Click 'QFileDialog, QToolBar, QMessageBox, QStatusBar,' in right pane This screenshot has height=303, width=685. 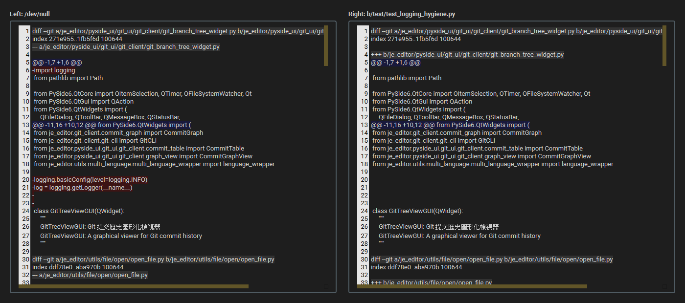pos(449,117)
